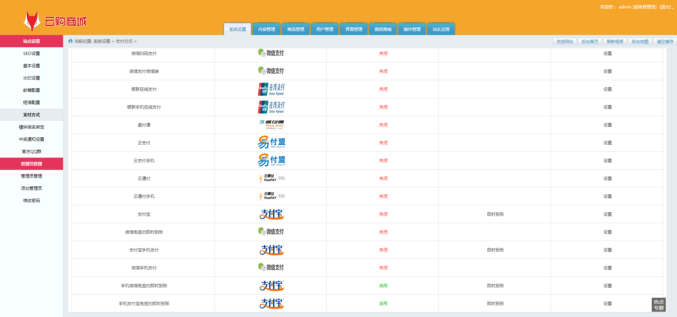Image resolution: width=677 pixels, height=317 pixels.
Task: Open the 商品管理 top tab
Action: (x=295, y=29)
